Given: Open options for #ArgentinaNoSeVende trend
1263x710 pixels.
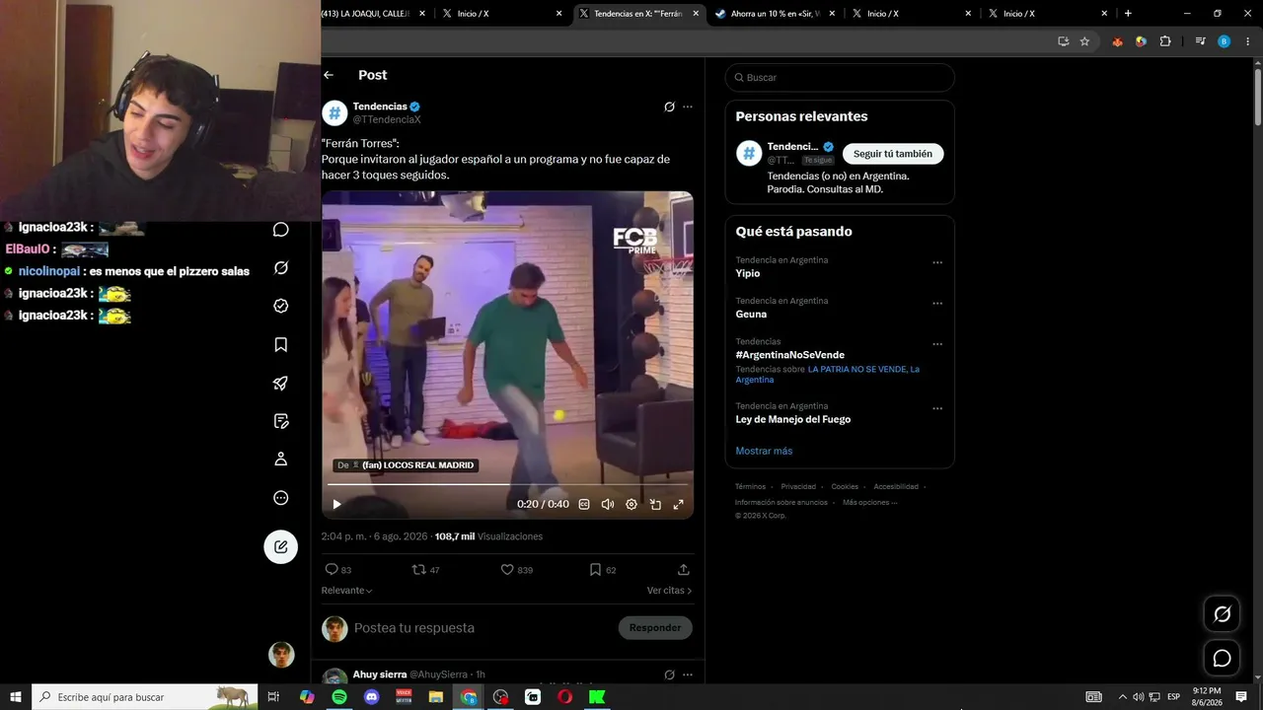Looking at the screenshot, I should click(937, 344).
